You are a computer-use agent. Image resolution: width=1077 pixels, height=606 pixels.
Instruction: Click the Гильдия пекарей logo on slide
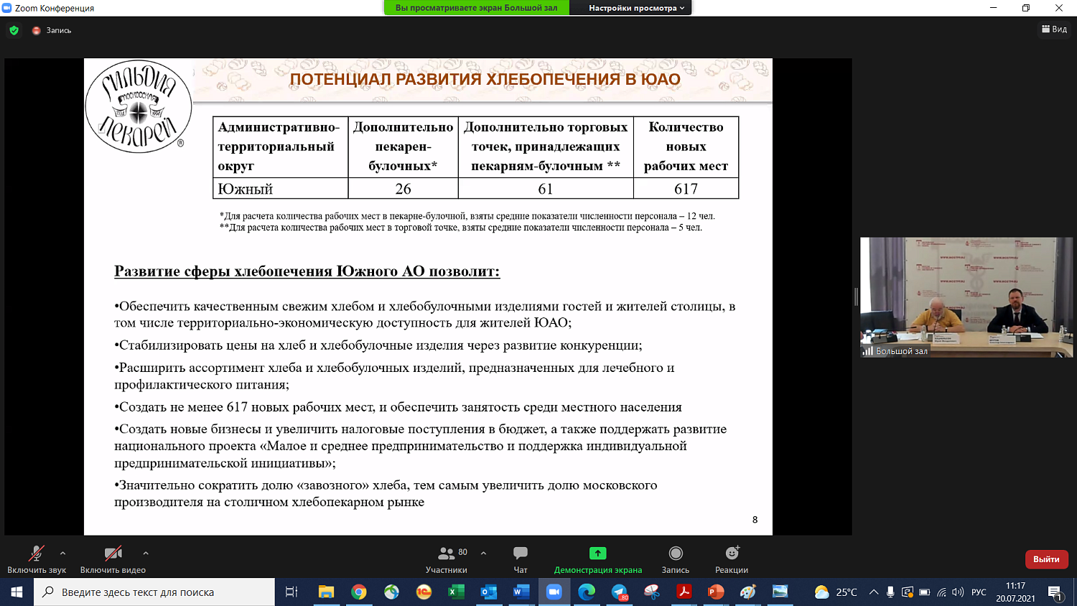tap(139, 106)
